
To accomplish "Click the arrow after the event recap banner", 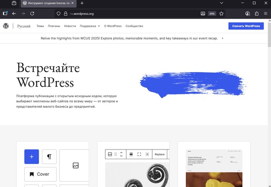I will [223, 38].
